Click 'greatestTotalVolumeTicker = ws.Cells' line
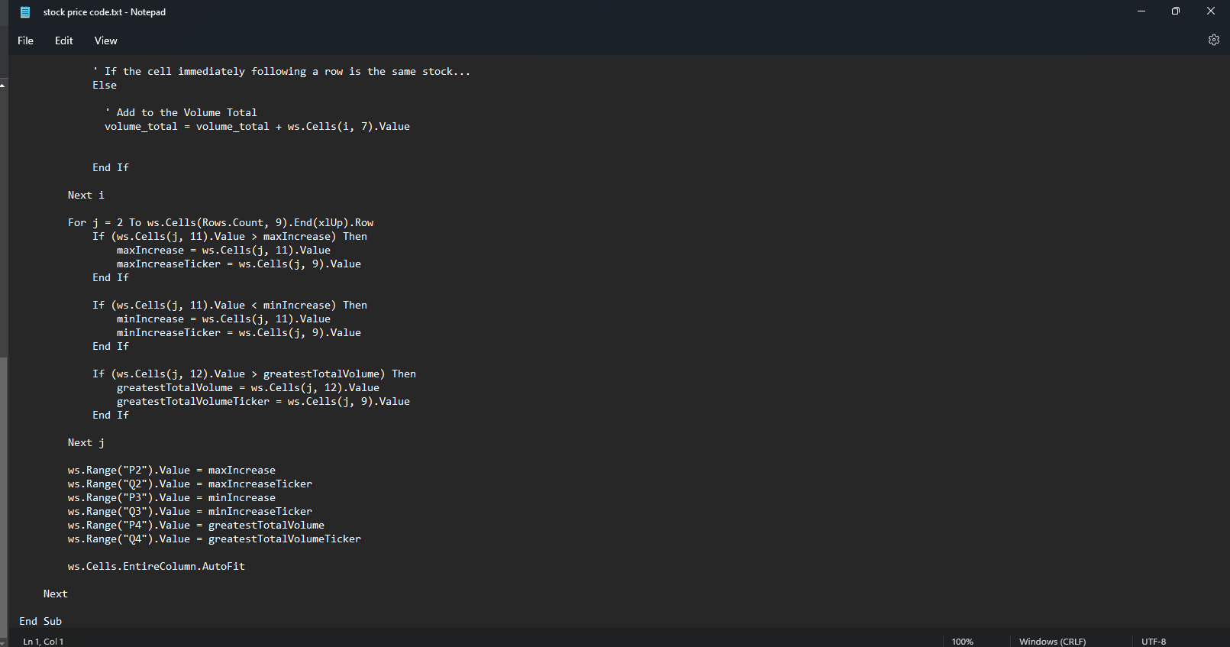 [263, 401]
